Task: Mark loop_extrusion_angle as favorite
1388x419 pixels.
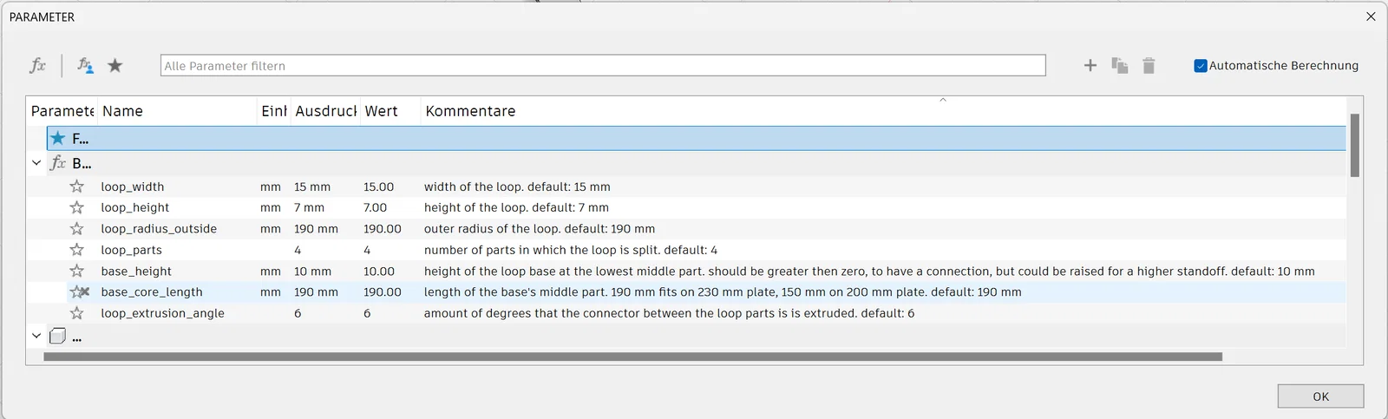Action: (77, 313)
